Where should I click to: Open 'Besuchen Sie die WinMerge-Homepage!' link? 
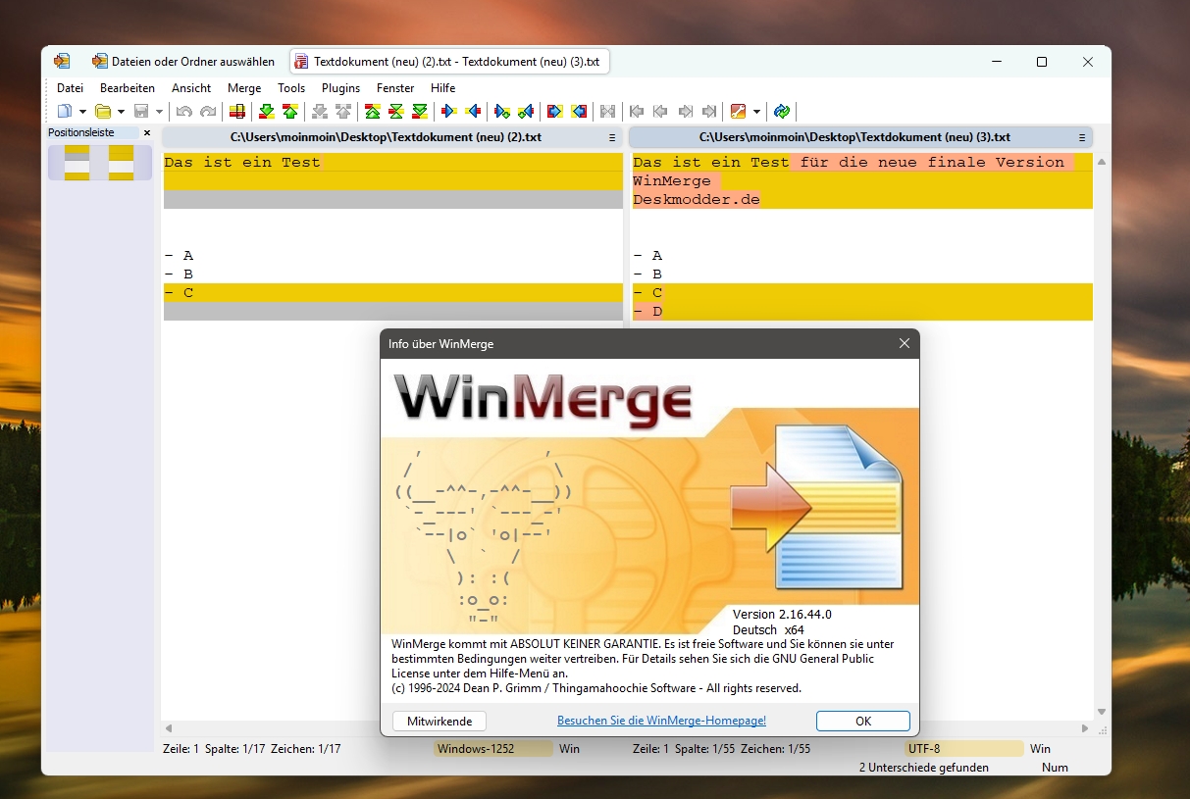(661, 721)
